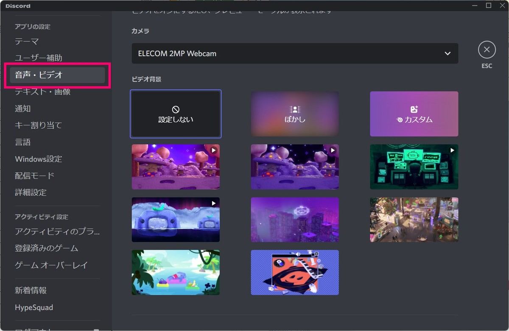Screen dimensions: 509x331
Task: Pick the orange record and piano background
Action: (295, 273)
